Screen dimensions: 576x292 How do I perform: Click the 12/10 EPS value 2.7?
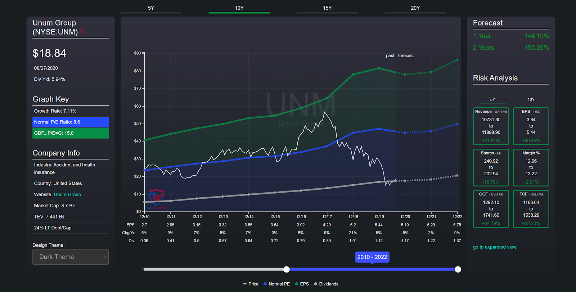click(x=144, y=225)
